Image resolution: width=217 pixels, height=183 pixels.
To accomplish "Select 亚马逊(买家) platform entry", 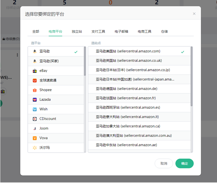I will [x=49, y=61].
